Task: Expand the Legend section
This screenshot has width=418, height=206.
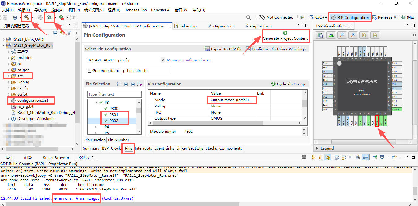Action: [318, 148]
